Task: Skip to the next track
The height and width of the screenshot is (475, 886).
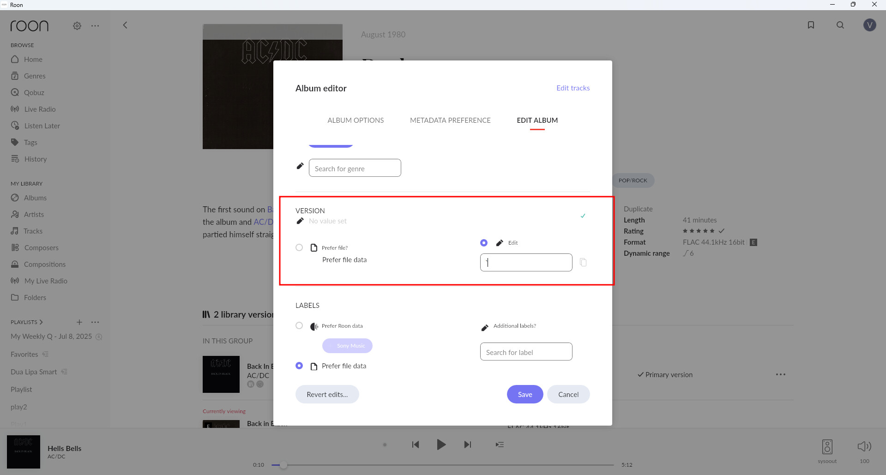Action: coord(467,445)
